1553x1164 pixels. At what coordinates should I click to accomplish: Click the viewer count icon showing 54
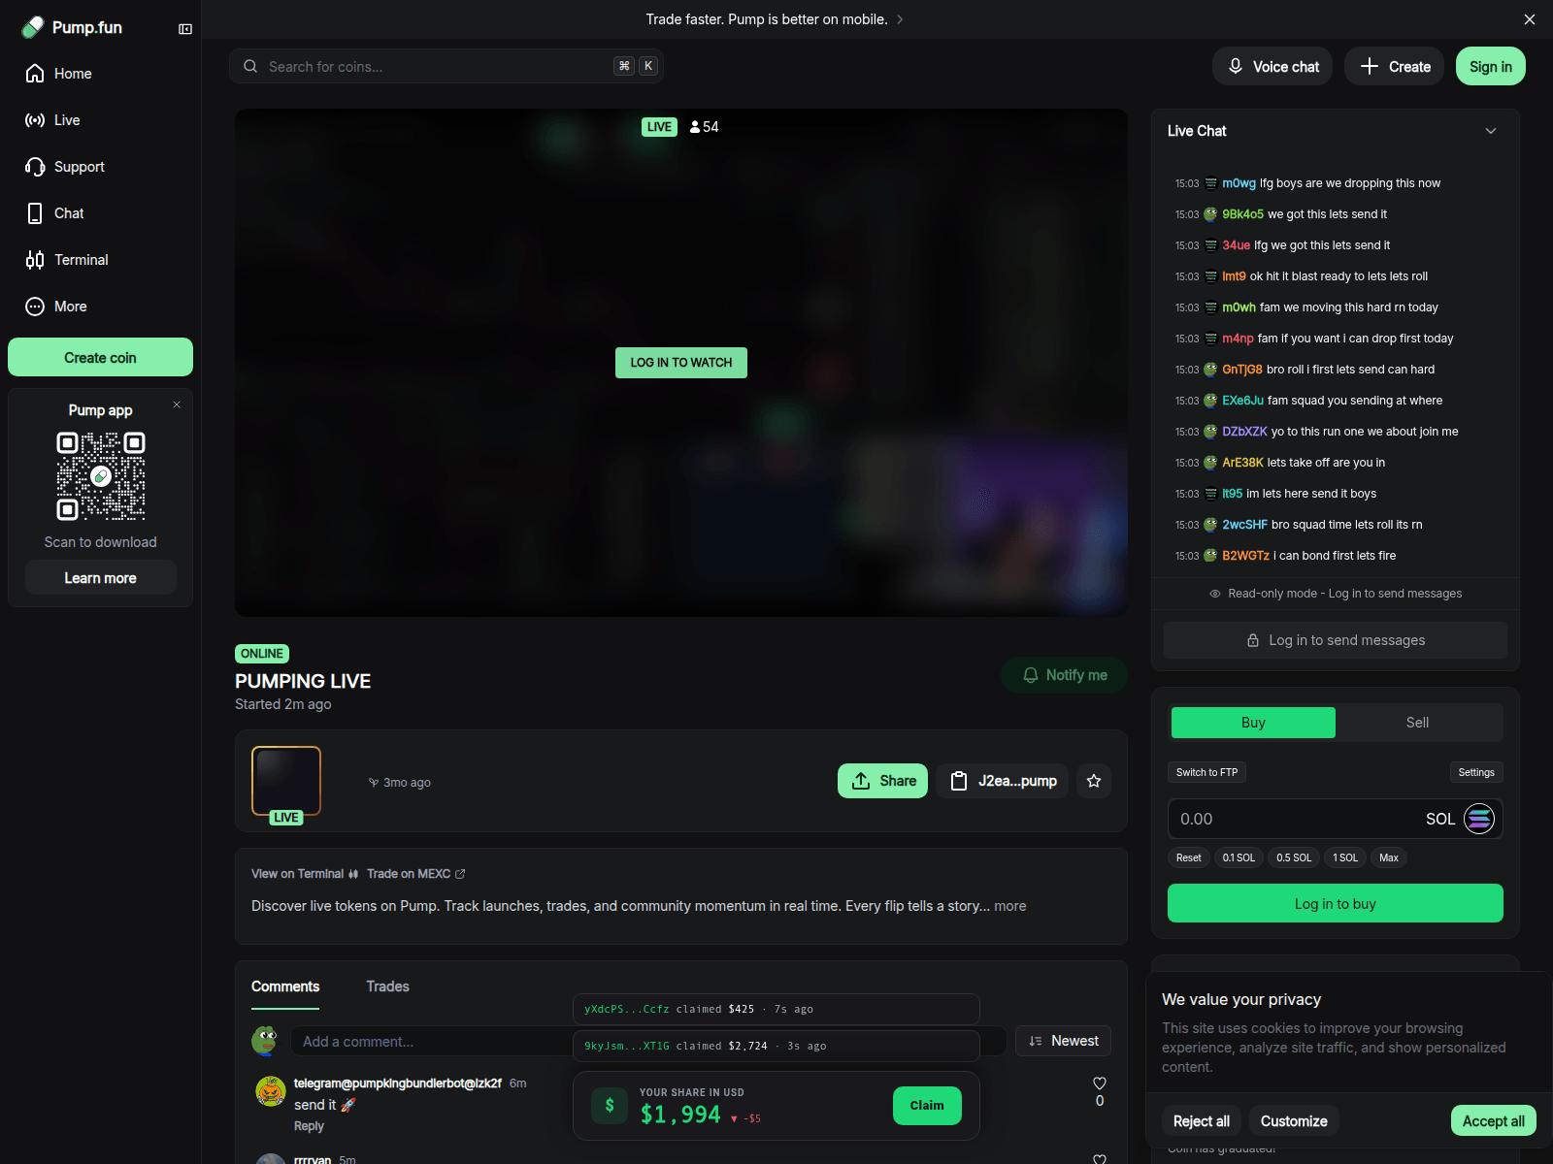695,127
